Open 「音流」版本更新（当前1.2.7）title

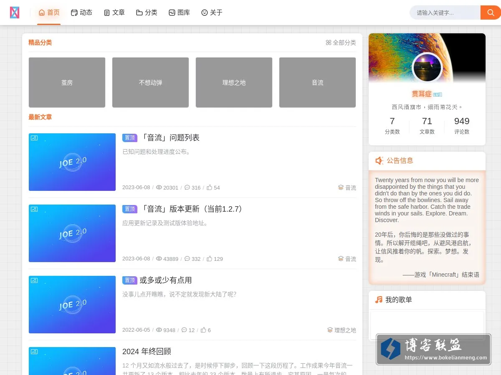[192, 209]
